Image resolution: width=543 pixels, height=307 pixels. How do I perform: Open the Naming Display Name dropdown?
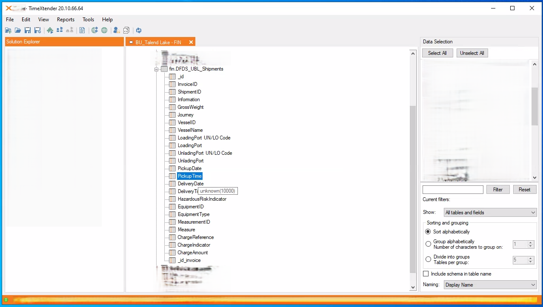point(490,285)
